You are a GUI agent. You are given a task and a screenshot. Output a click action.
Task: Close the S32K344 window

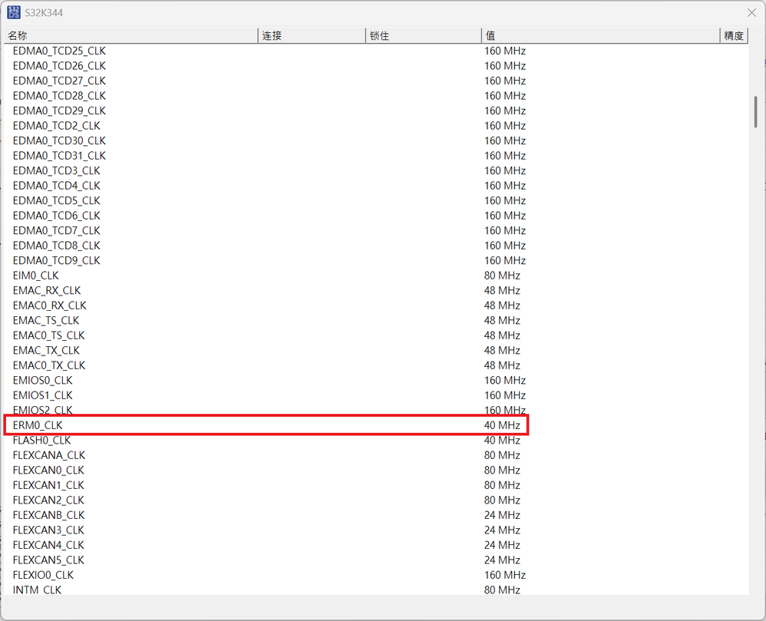click(752, 13)
